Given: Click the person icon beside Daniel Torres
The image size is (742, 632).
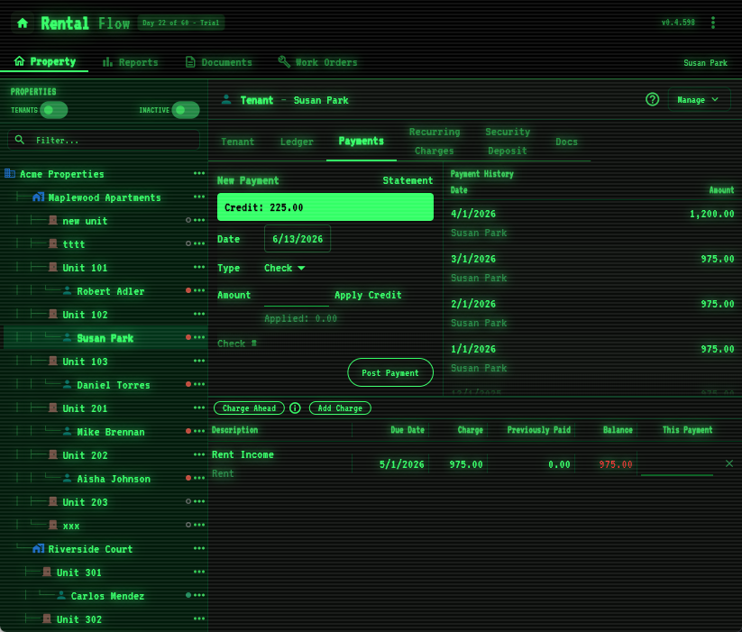Looking at the screenshot, I should (x=68, y=384).
